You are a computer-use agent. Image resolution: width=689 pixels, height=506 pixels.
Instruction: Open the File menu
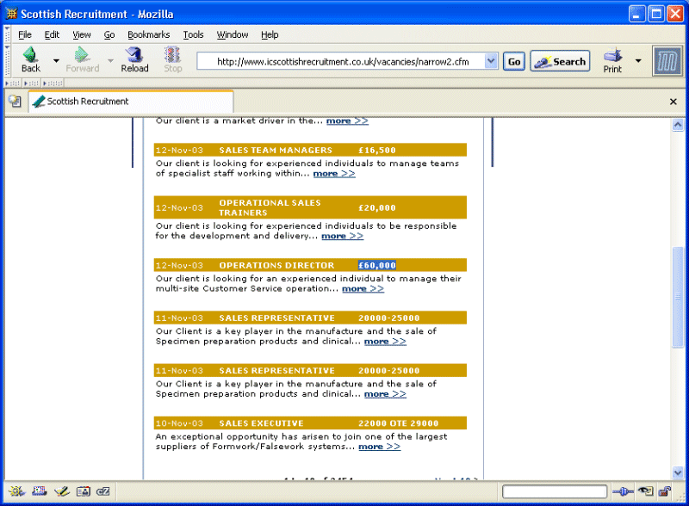tap(25, 34)
